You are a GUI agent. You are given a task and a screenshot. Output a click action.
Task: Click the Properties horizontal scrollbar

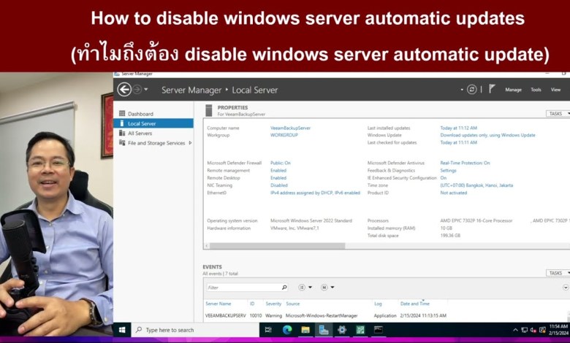278,246
